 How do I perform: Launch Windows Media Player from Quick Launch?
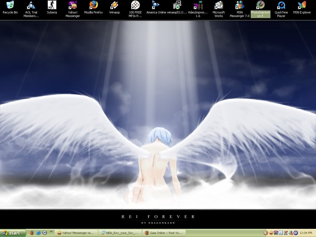[44, 233]
